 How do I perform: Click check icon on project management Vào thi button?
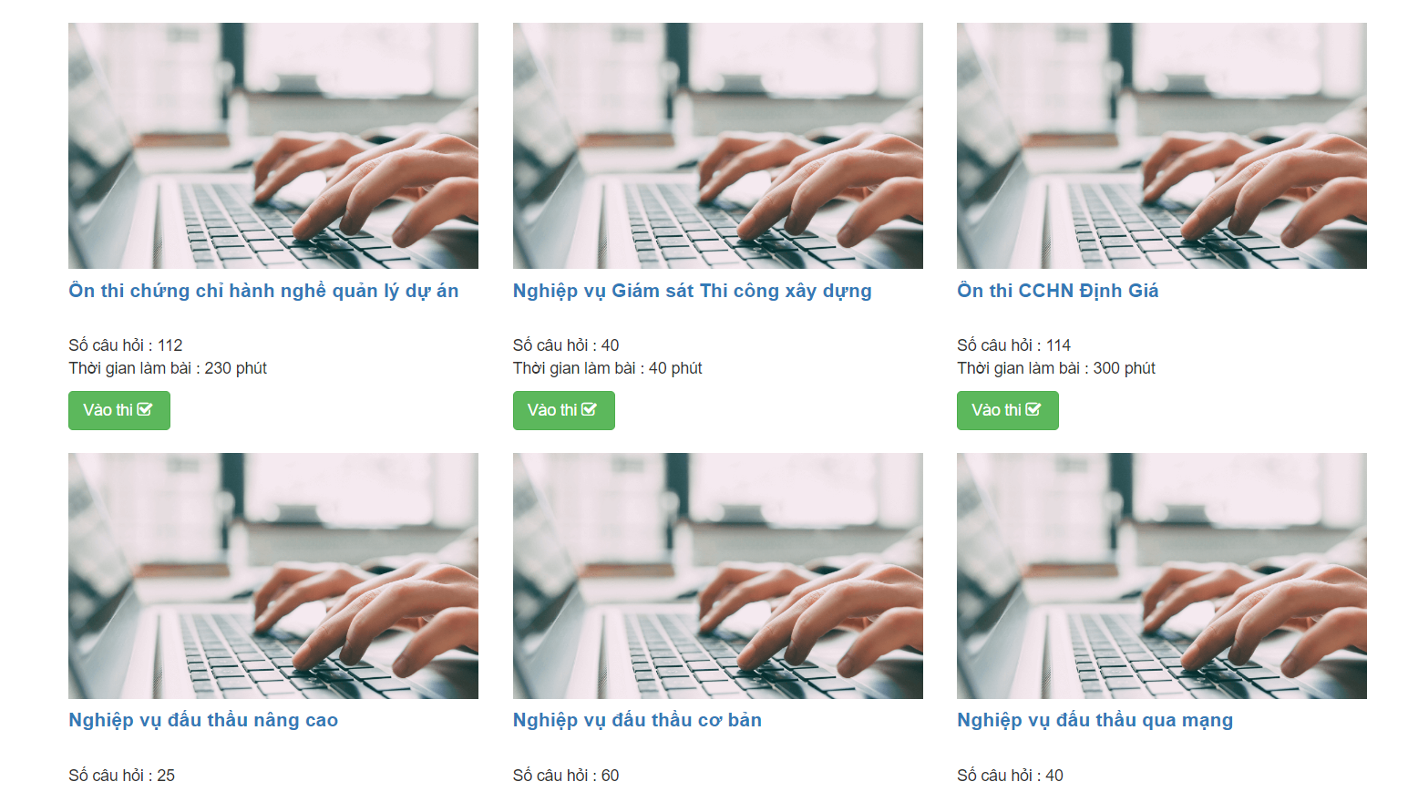click(x=145, y=410)
